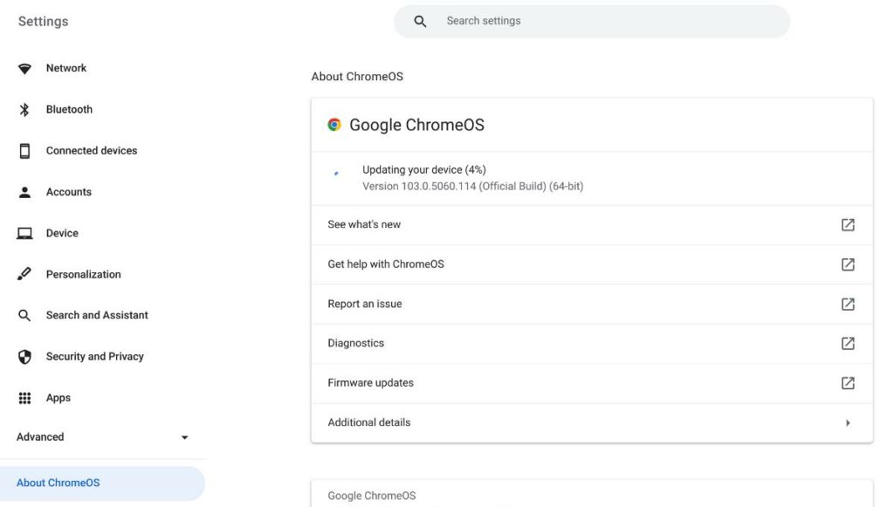Select the Device laptop icon

pyautogui.click(x=24, y=232)
